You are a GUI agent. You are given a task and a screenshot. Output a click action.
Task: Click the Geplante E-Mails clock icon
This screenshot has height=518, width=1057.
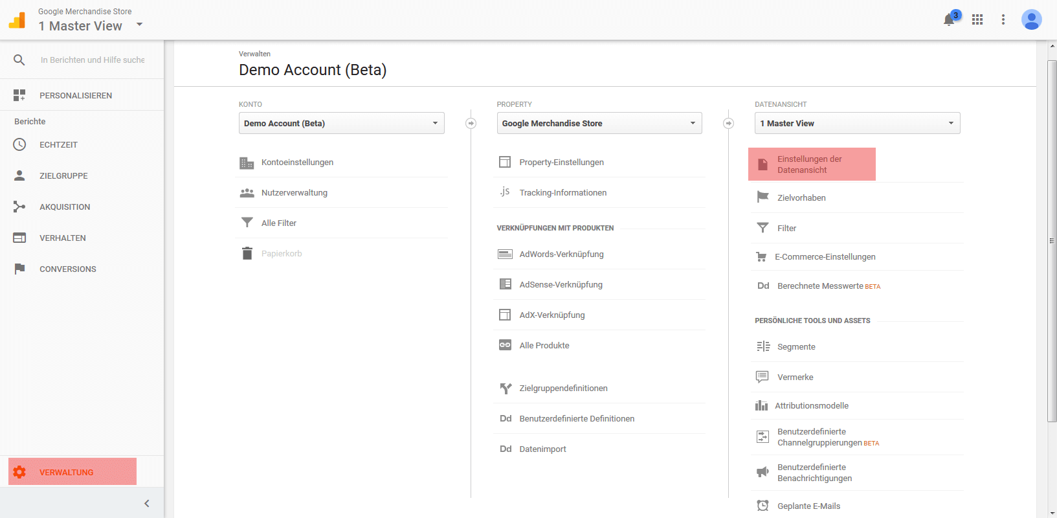763,506
